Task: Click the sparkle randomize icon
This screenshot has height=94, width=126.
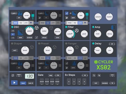Action: [x=99, y=75]
